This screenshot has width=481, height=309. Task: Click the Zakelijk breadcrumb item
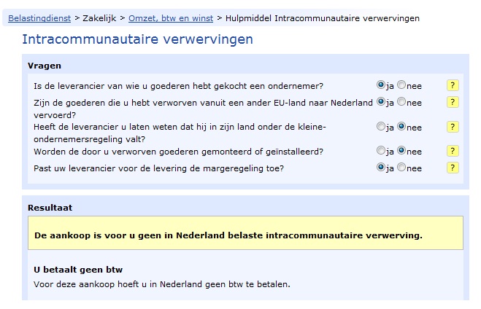coord(99,18)
